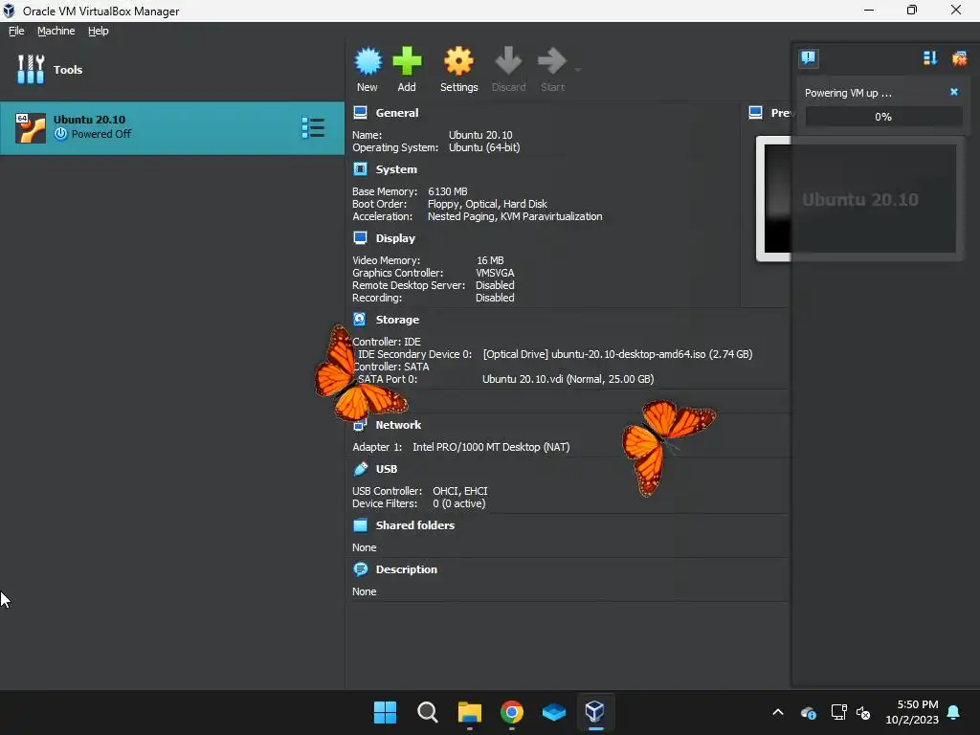Open the Display section header link
This screenshot has width=980, height=735.
(x=395, y=238)
